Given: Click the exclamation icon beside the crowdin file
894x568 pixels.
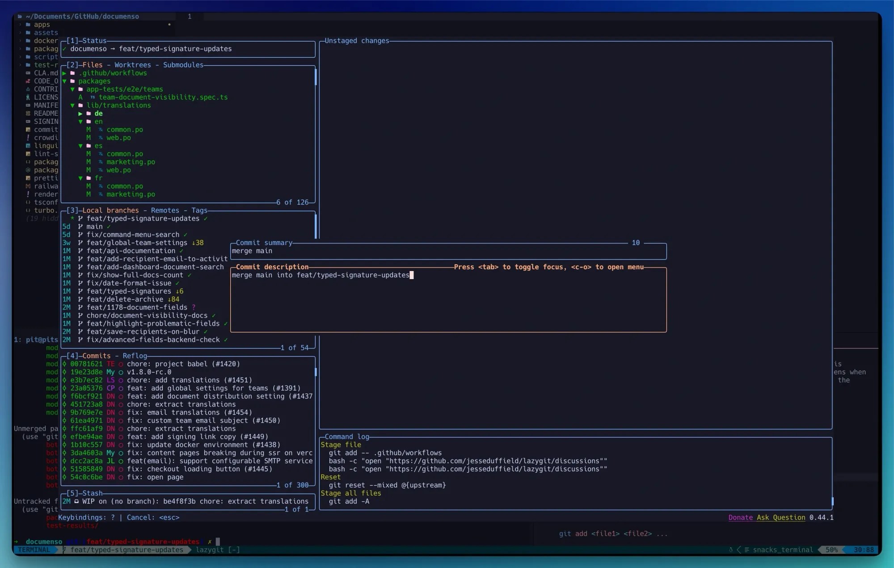Looking at the screenshot, I should [28, 138].
